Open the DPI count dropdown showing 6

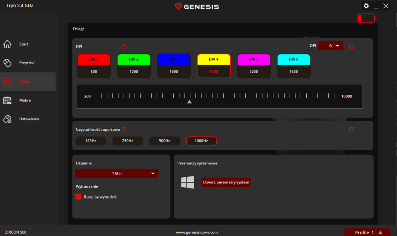330,46
